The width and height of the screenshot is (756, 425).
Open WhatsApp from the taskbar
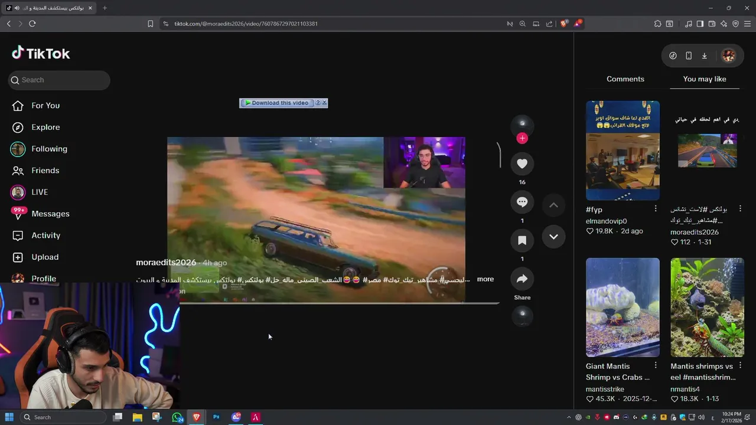[x=177, y=417]
